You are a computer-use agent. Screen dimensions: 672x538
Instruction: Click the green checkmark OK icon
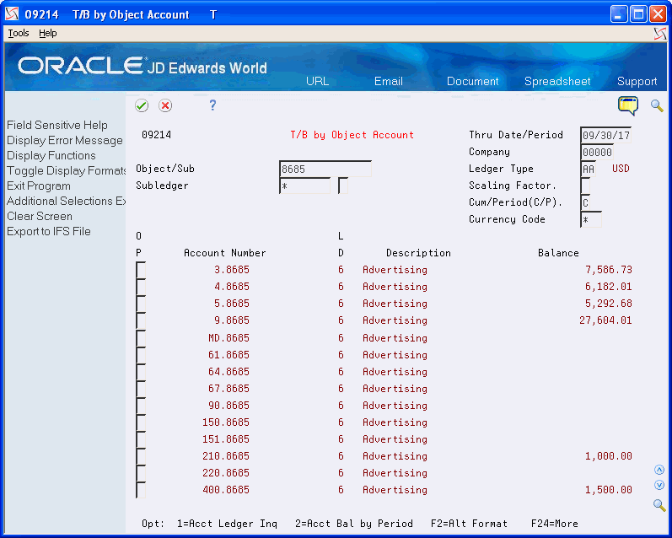(x=142, y=105)
